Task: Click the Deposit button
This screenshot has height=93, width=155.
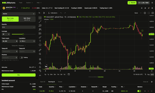Action: [x=132, y=3]
